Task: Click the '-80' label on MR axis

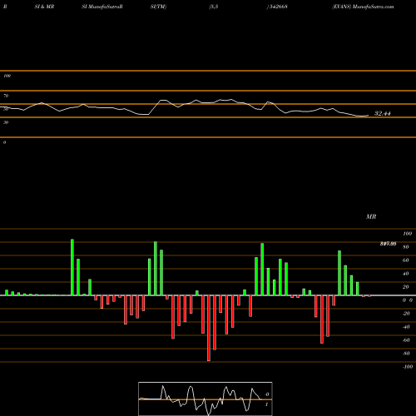Action: coord(406,354)
